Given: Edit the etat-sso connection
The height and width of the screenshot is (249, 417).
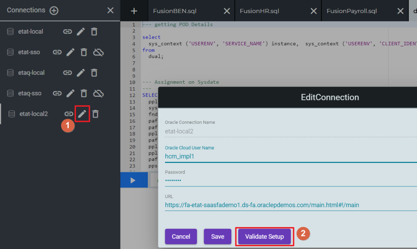Looking at the screenshot, I should point(70,52).
